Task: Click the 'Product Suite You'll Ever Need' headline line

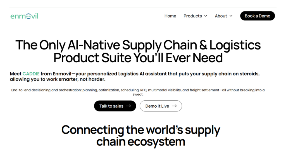Action: (x=138, y=58)
